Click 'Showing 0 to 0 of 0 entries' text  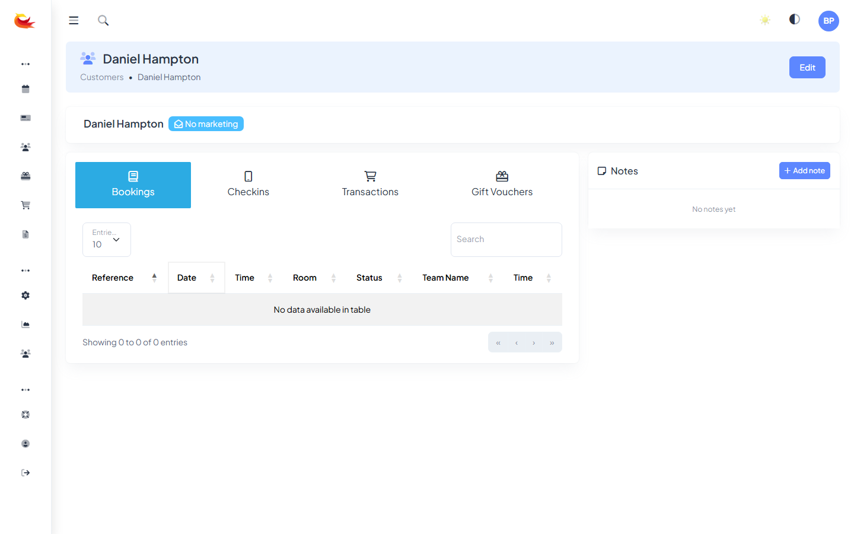(135, 342)
